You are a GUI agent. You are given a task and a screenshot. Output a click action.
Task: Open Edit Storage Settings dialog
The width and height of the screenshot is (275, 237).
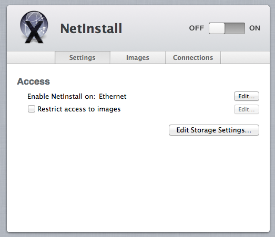point(214,130)
